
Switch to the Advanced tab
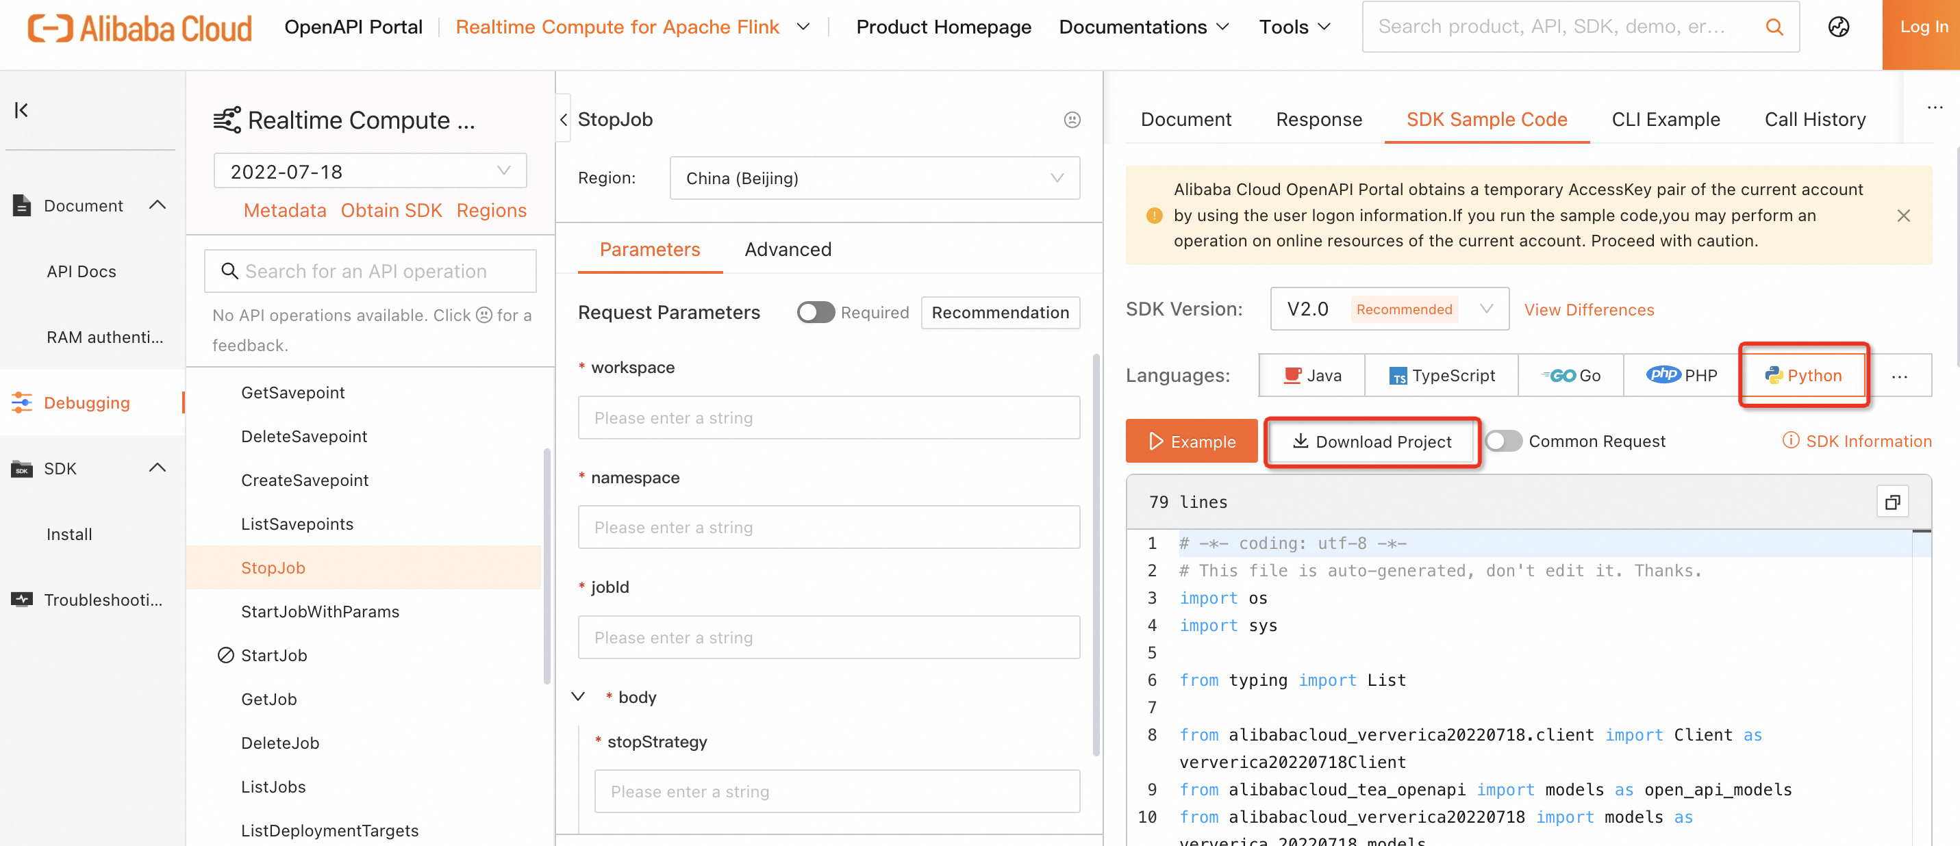[x=788, y=250]
